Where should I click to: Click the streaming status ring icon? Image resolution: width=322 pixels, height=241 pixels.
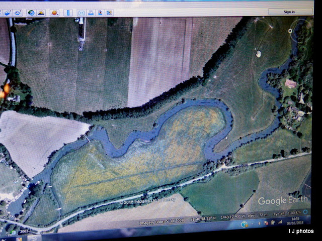(x=305, y=212)
